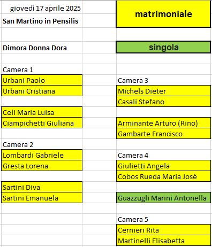Select the Dimora Donna Dora cell

coord(42,48)
